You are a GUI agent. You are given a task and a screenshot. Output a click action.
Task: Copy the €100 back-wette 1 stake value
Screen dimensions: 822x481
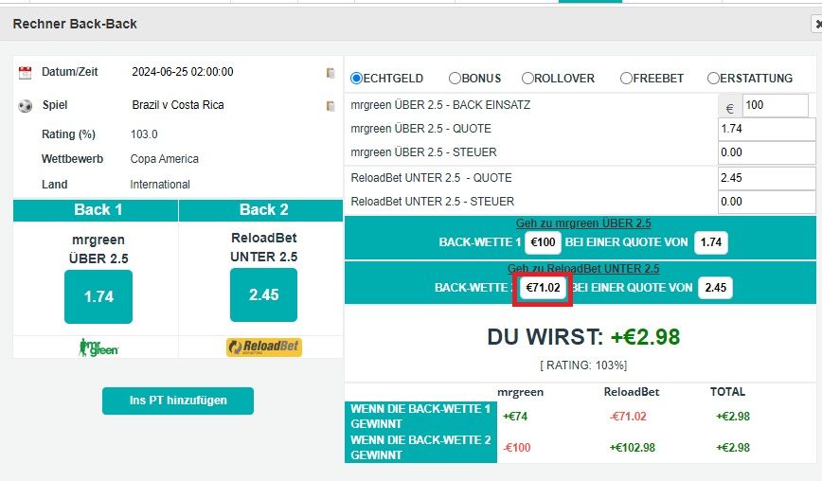pyautogui.click(x=543, y=242)
